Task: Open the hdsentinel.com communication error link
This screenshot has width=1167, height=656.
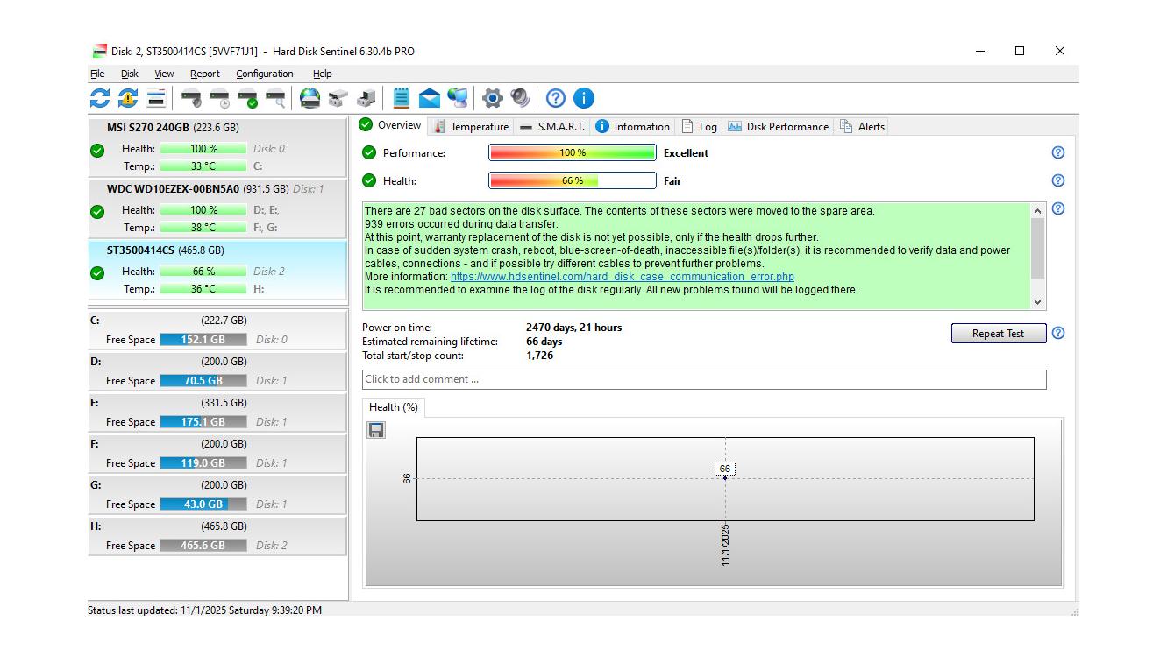Action: 622,277
